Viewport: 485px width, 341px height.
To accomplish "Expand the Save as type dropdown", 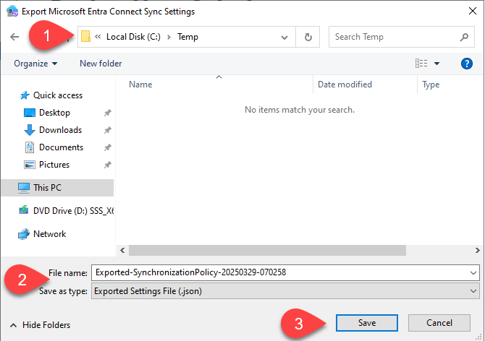I will (473, 290).
